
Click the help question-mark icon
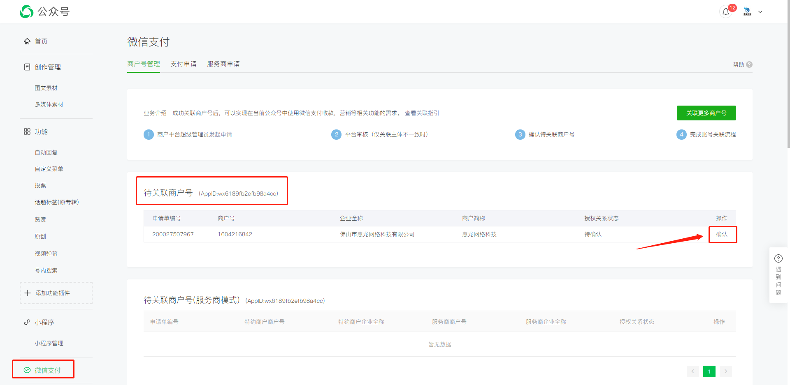(x=749, y=65)
